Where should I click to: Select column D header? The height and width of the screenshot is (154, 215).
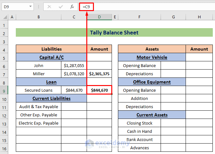tap(99, 17)
